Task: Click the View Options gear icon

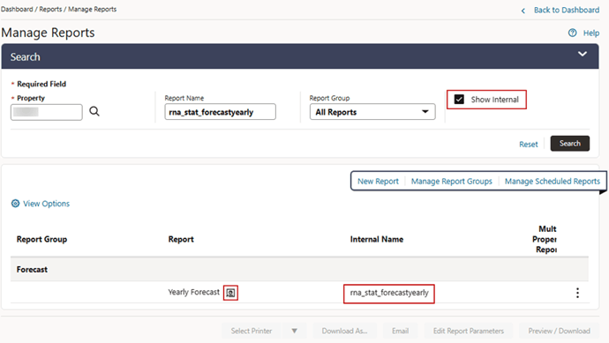Action: (15, 204)
